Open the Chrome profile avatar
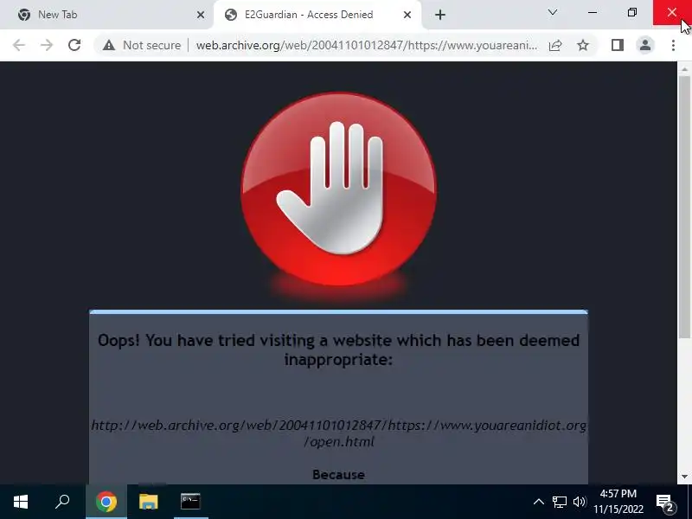692x519 pixels. coord(645,45)
